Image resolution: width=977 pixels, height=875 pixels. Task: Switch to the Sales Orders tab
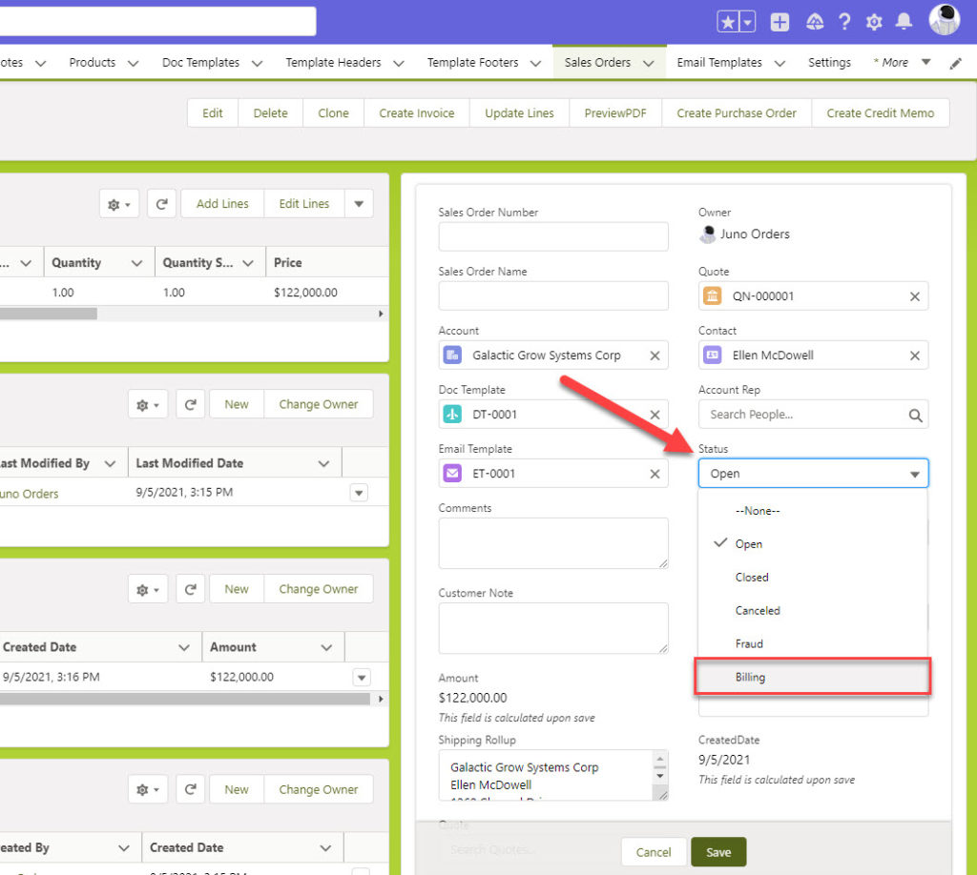tap(597, 62)
